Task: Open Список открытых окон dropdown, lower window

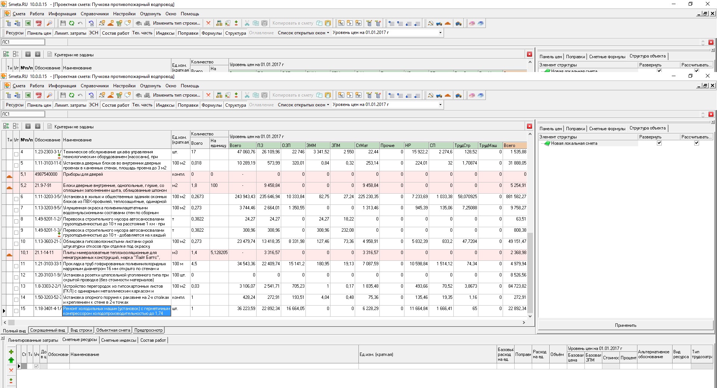Action: coord(303,105)
